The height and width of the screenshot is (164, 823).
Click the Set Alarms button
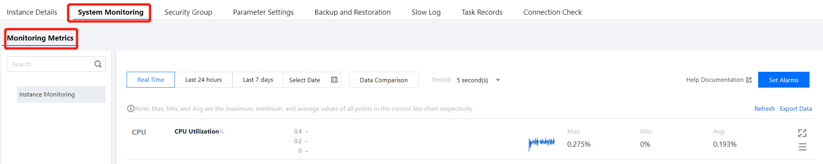pos(783,80)
